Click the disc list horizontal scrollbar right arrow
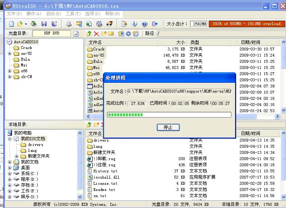286x208 pixels. click(x=277, y=116)
